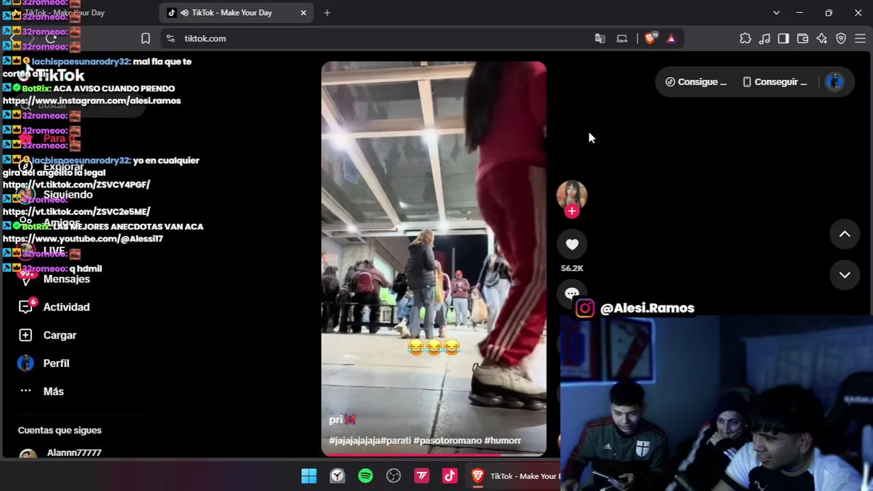Screen dimensions: 873x491
Task: Open Spotify from the taskbar
Action: (365, 476)
